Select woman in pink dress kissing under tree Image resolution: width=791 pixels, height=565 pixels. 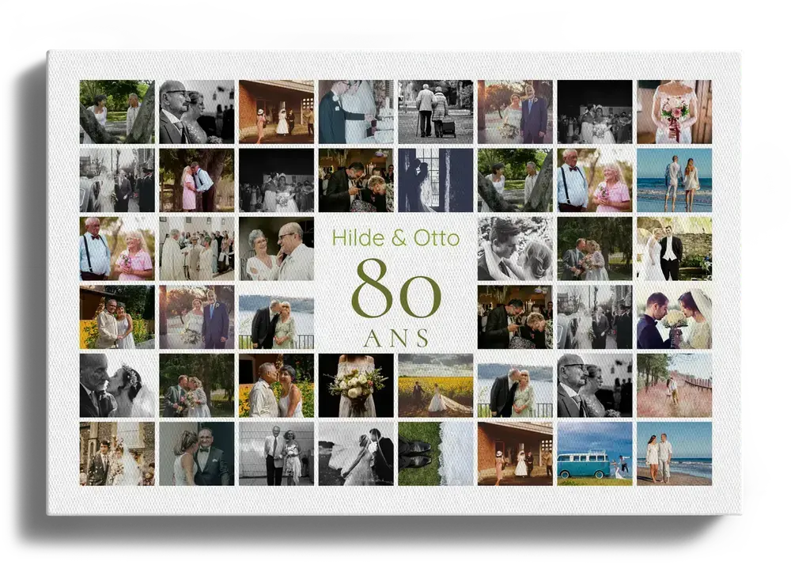point(197,180)
